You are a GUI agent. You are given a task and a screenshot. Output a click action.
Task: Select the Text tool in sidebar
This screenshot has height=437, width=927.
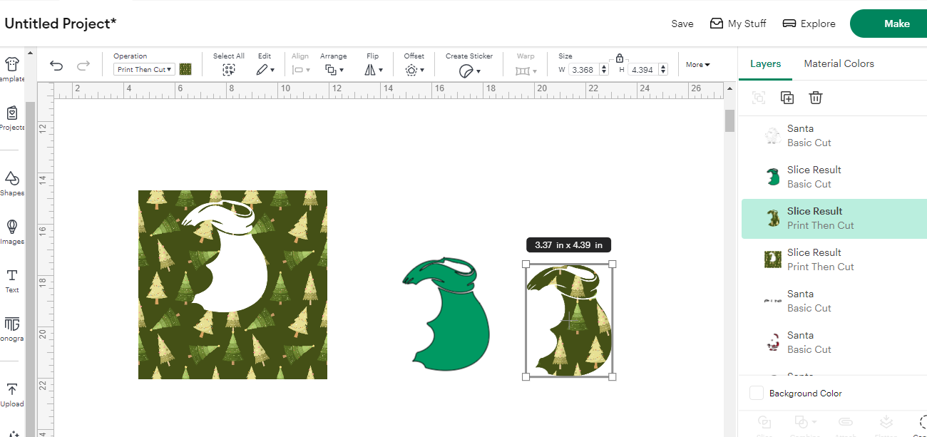point(12,279)
